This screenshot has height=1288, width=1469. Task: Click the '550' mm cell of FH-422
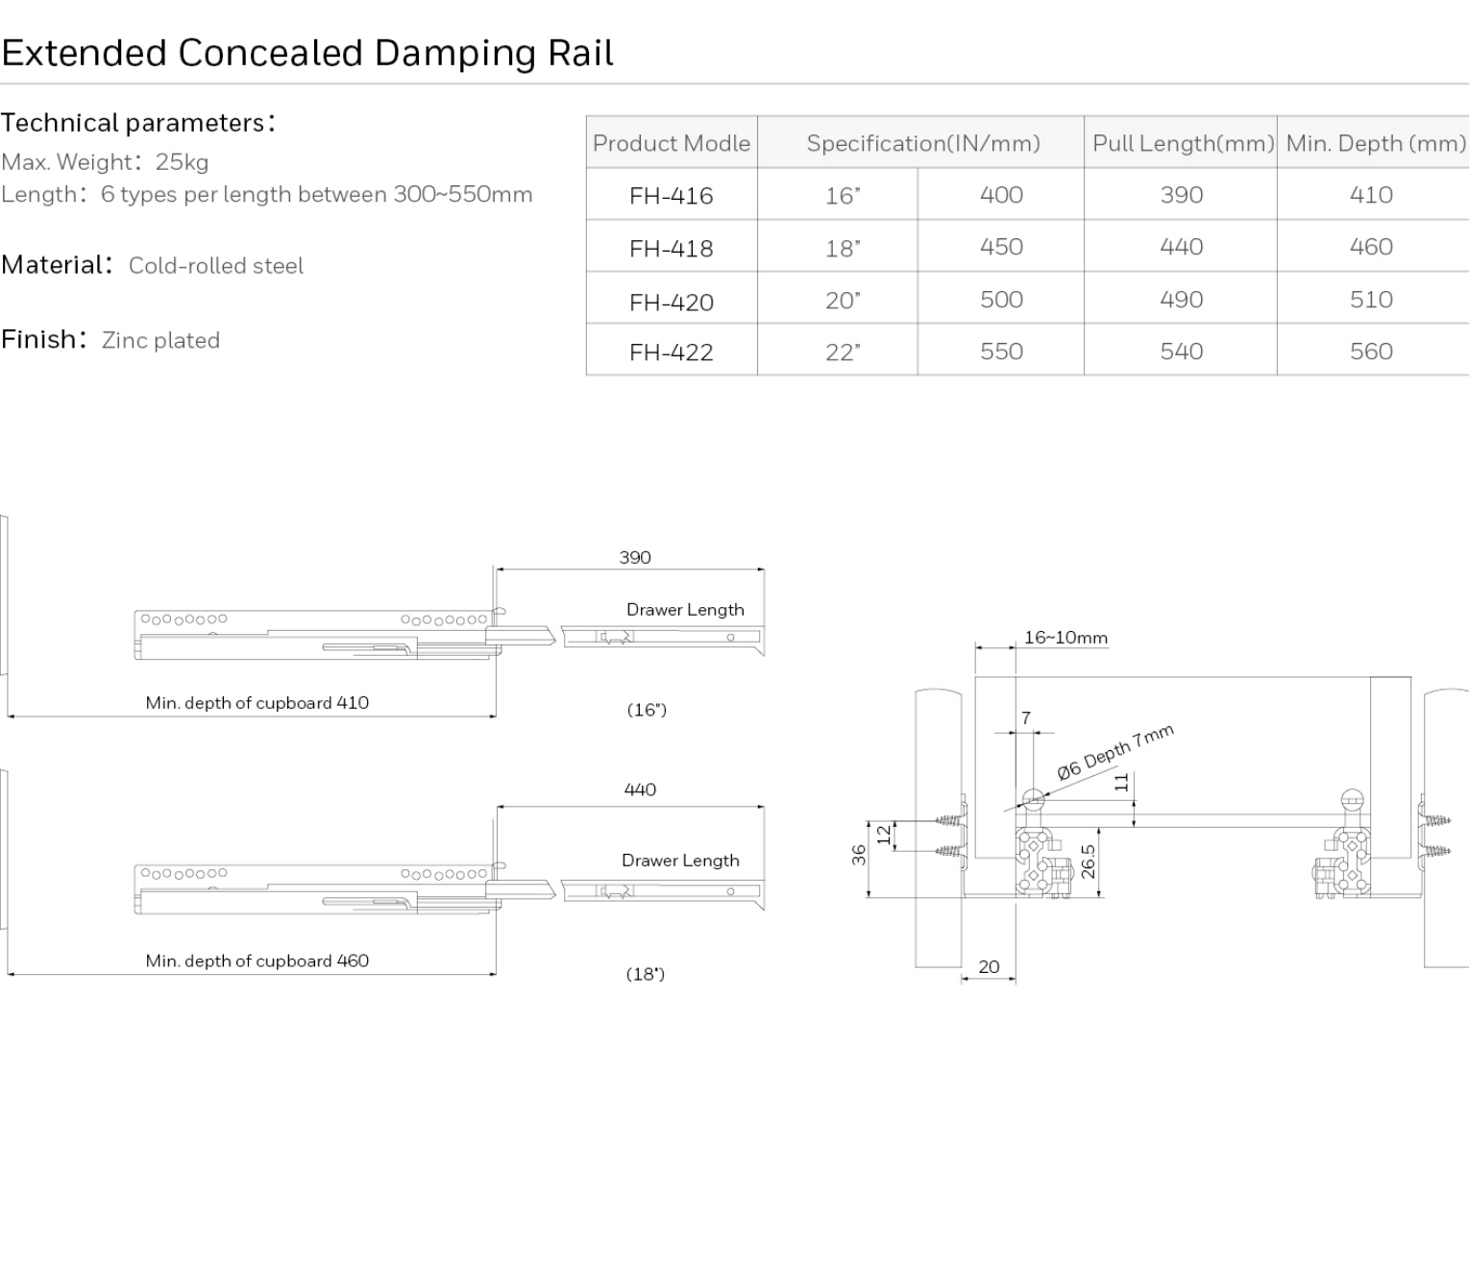(x=1001, y=352)
